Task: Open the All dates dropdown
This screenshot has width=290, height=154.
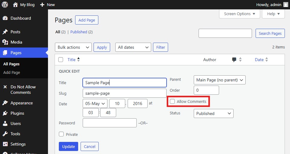Action: 133,47
